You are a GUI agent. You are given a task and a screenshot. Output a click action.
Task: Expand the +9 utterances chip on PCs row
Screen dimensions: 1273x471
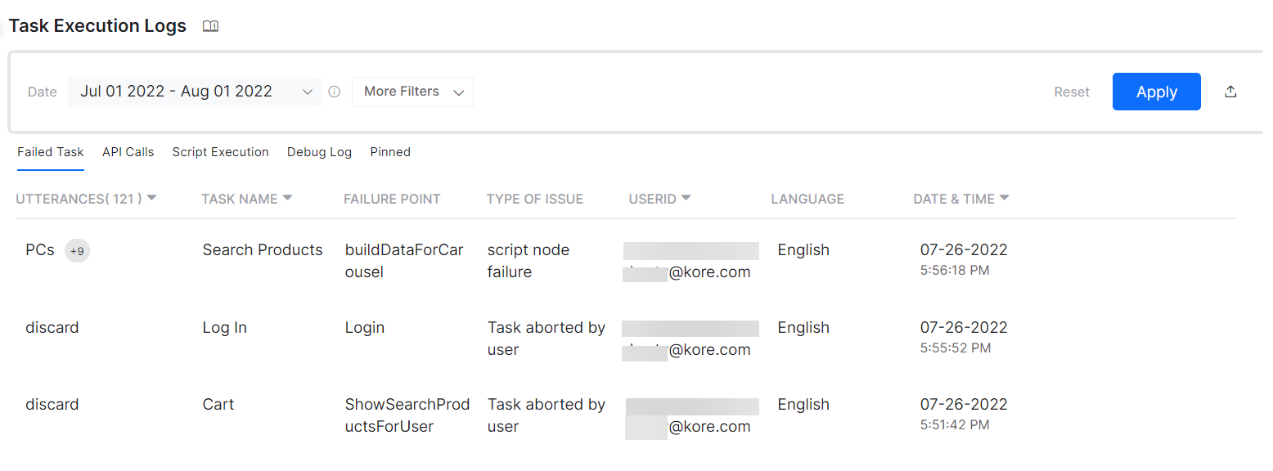[x=77, y=250]
